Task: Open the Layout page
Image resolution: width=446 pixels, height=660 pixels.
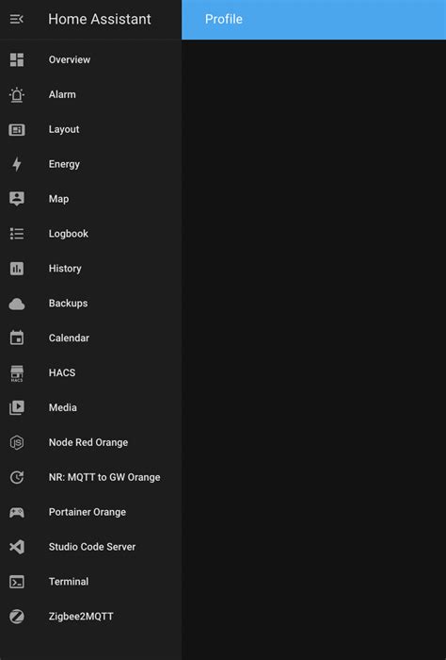Action: pyautogui.click(x=90, y=130)
